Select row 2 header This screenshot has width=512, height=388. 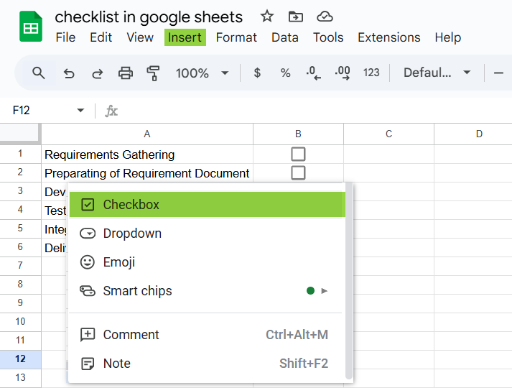[x=20, y=172]
